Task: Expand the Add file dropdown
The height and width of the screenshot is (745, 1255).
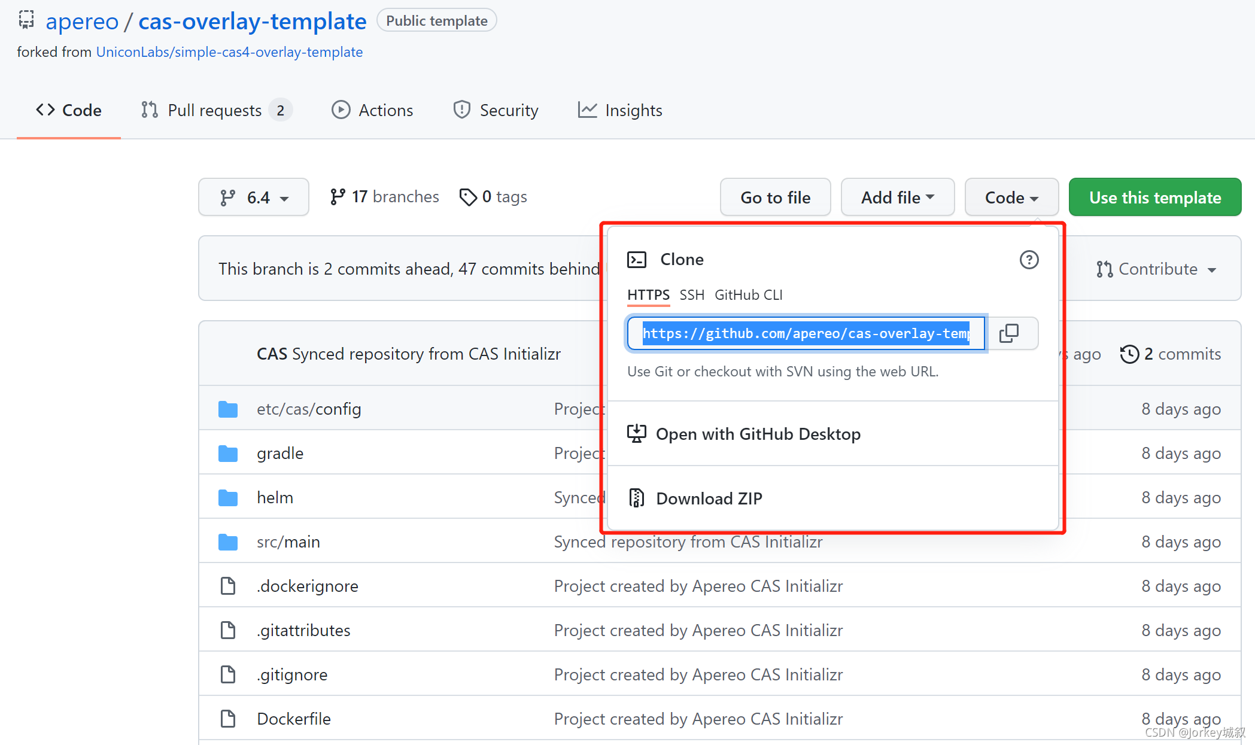Action: 895,197
